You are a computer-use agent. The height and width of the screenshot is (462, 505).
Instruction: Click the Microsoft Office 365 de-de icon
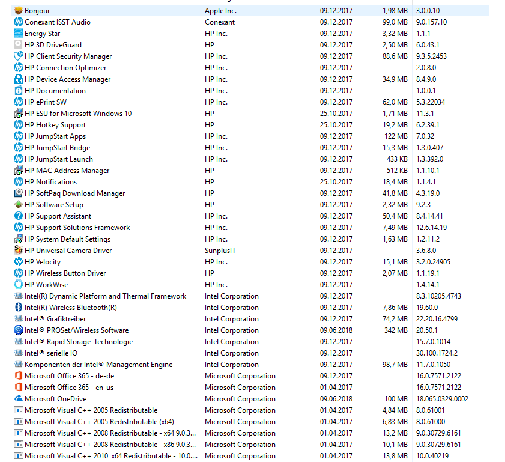coord(19,375)
